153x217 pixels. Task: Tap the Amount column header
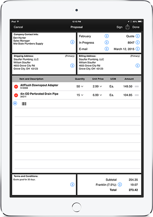pyautogui.click(x=129, y=79)
